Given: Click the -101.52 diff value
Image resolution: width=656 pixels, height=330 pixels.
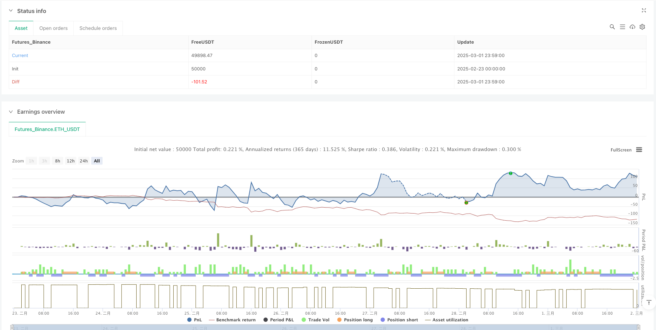Looking at the screenshot, I should [199, 82].
